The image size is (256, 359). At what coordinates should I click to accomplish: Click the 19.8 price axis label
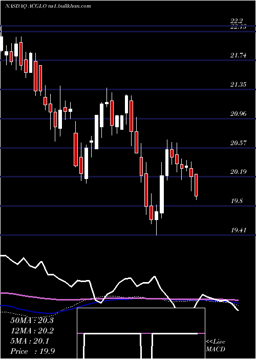point(237,201)
